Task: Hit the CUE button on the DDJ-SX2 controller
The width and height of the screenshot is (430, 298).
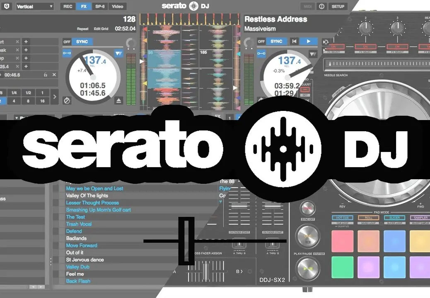Action: [308, 236]
